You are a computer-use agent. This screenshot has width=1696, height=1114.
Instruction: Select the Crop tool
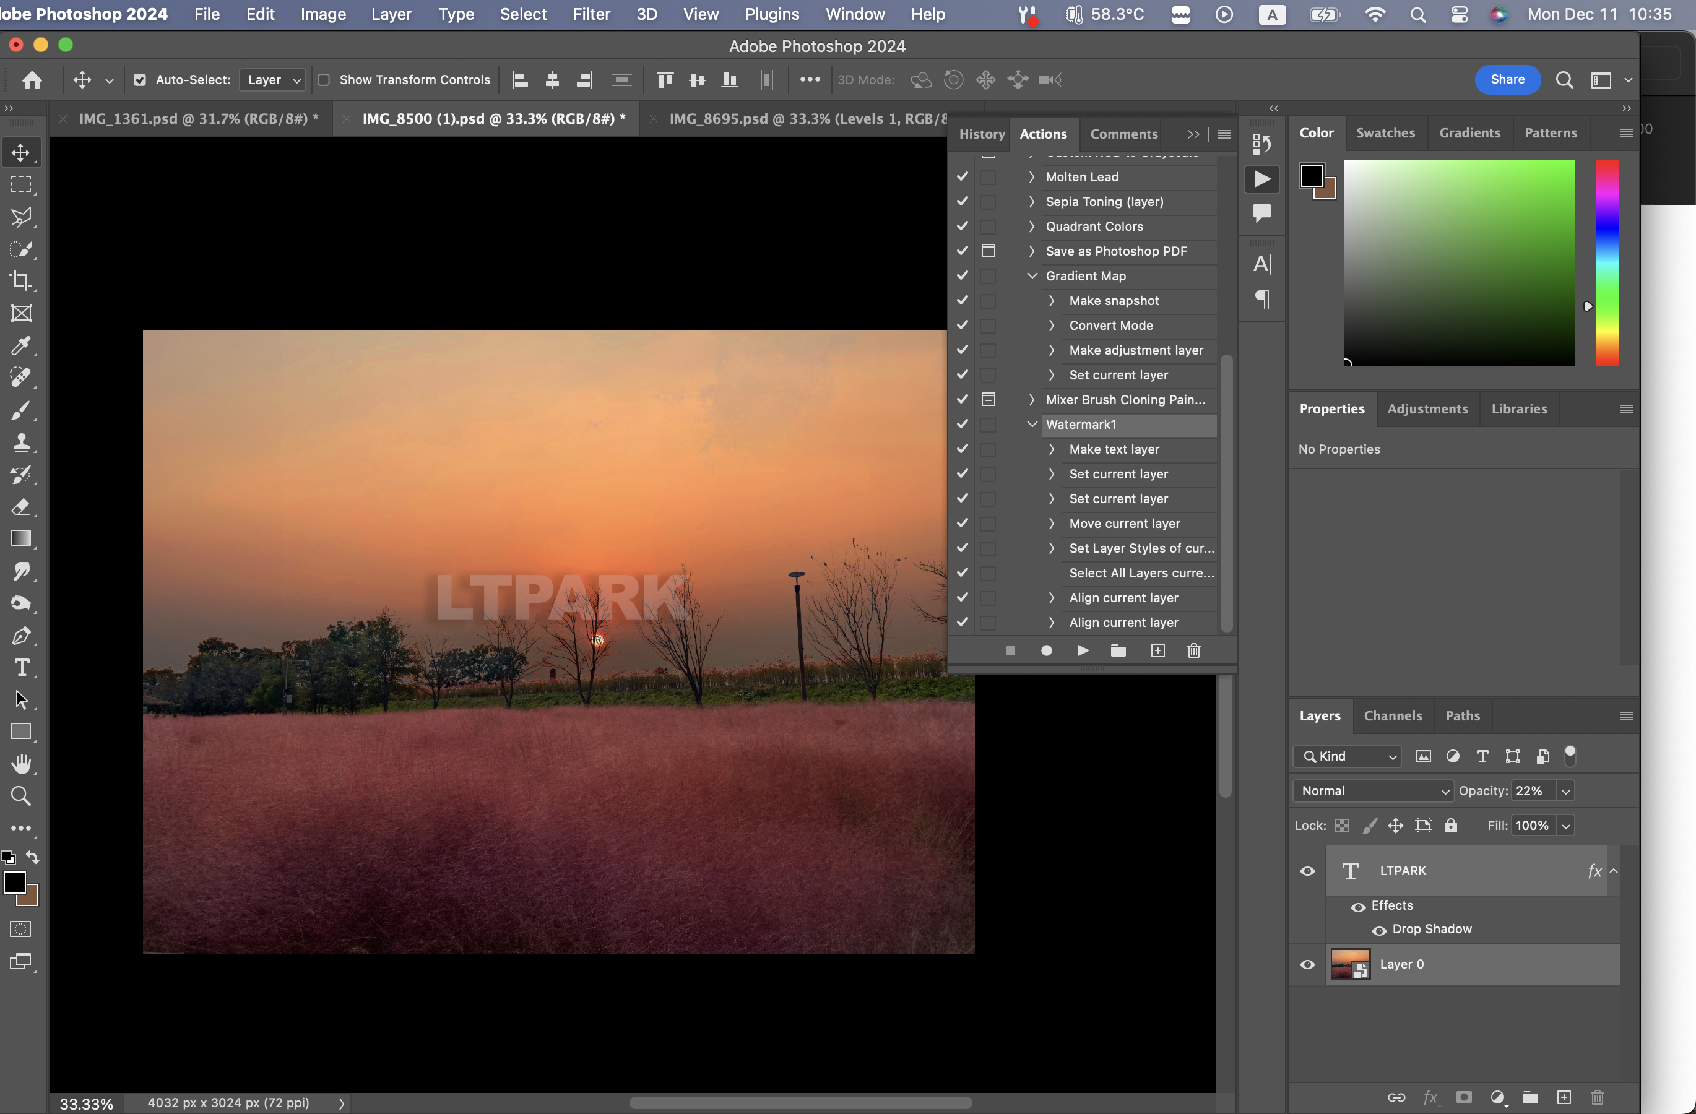pos(22,280)
